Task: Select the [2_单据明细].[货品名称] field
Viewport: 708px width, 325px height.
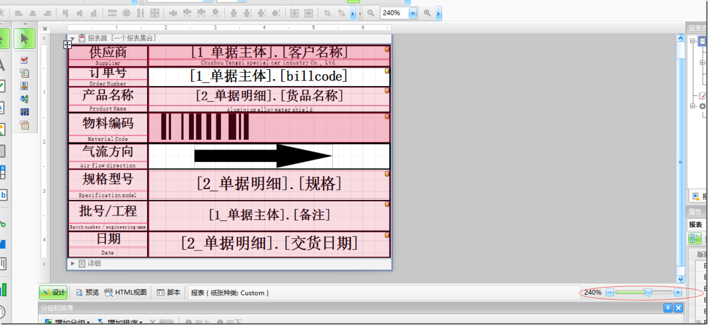Action: [x=269, y=96]
